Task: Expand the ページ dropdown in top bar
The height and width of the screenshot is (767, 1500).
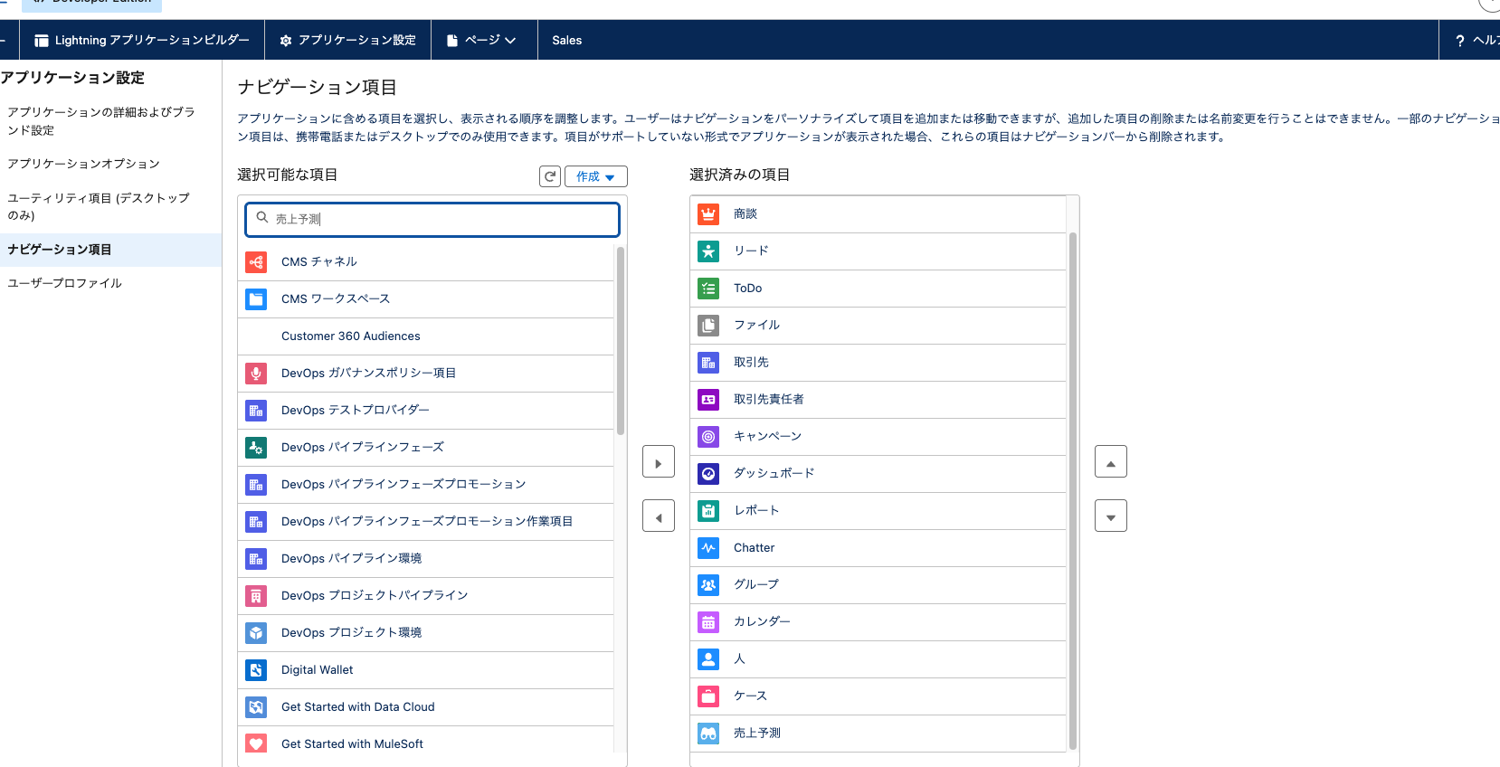Action: click(481, 40)
